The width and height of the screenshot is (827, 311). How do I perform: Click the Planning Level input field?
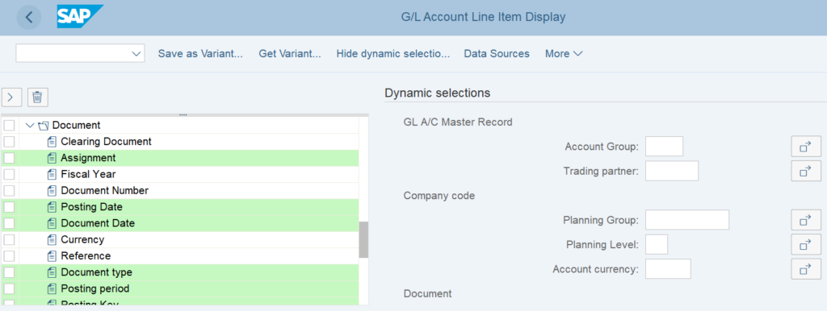pos(657,244)
